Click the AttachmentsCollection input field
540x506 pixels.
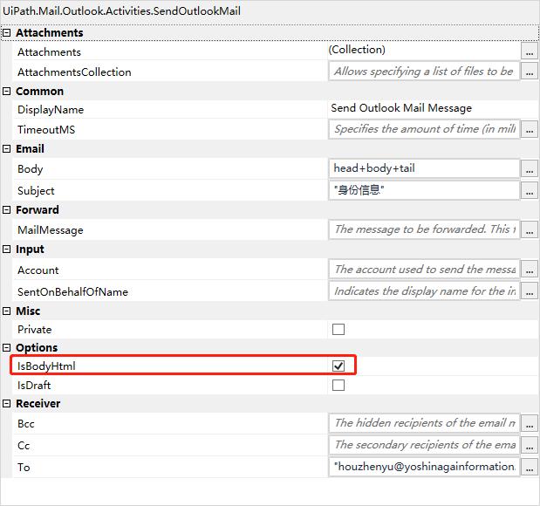click(424, 72)
